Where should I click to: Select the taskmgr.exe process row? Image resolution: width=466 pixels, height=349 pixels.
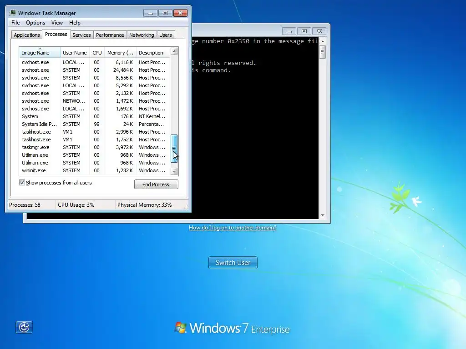point(95,147)
